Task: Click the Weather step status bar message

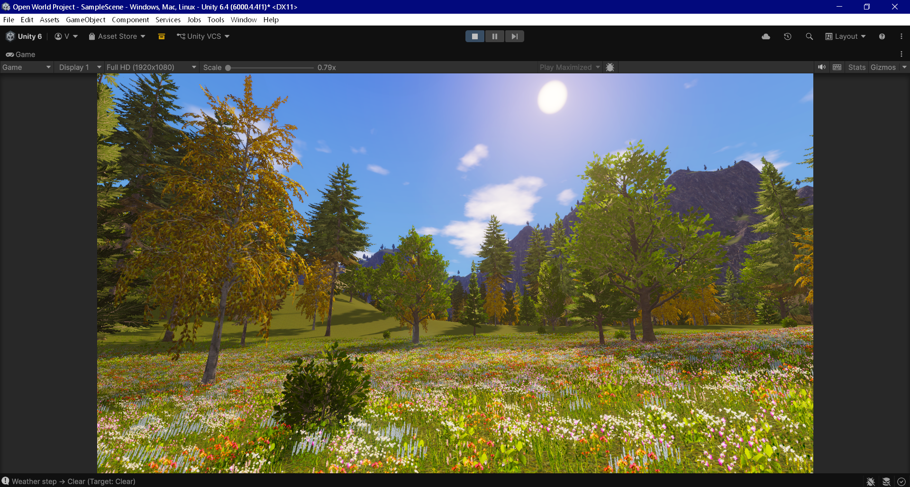Action: 73,481
